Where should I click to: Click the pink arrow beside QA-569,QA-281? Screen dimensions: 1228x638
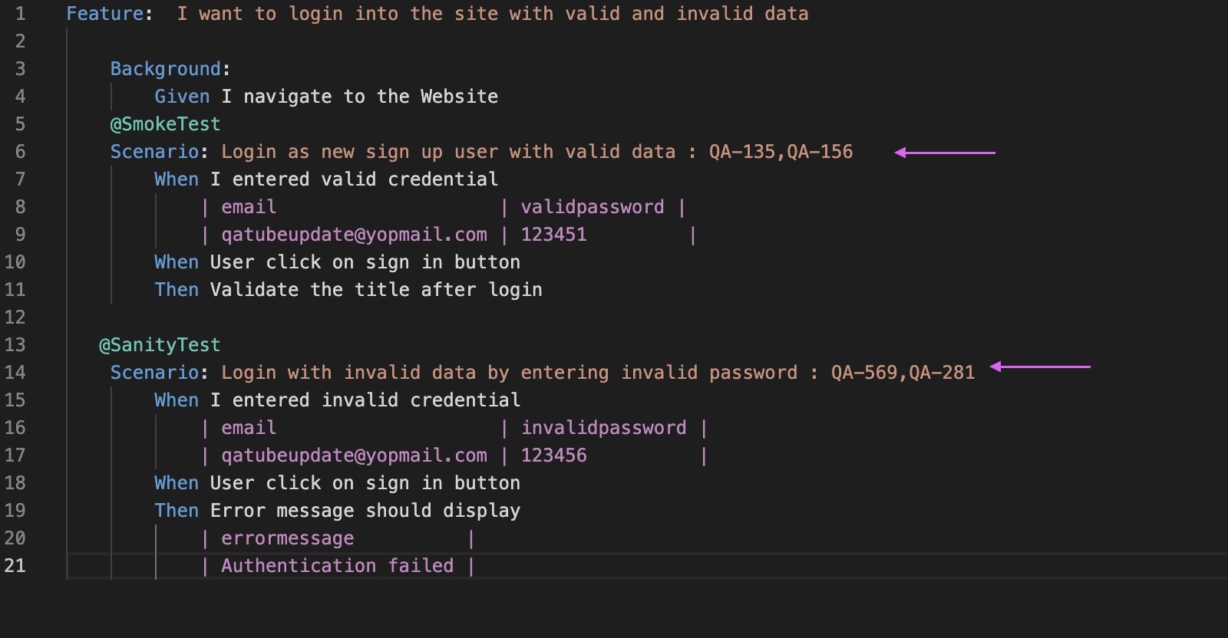pyautogui.click(x=1040, y=367)
